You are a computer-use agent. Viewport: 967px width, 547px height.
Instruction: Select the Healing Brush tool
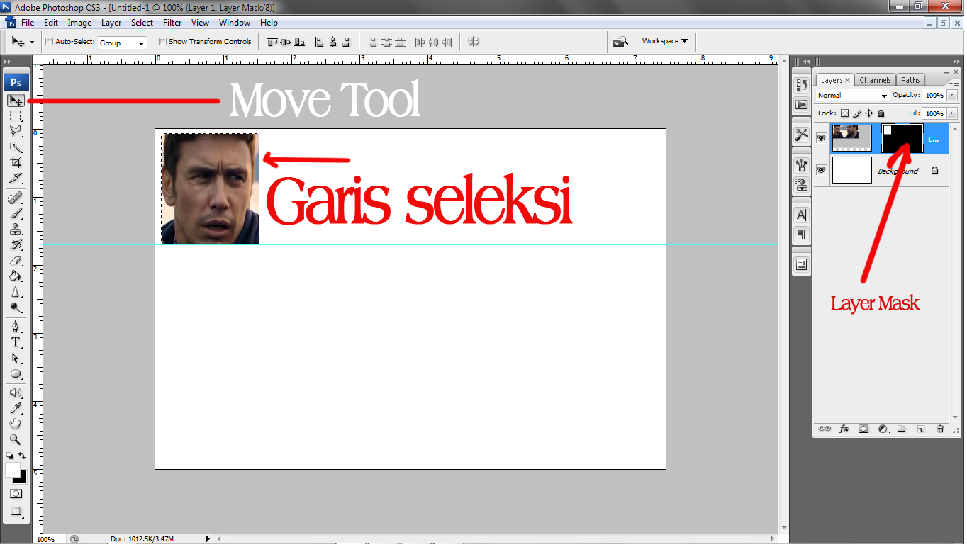pyautogui.click(x=16, y=198)
